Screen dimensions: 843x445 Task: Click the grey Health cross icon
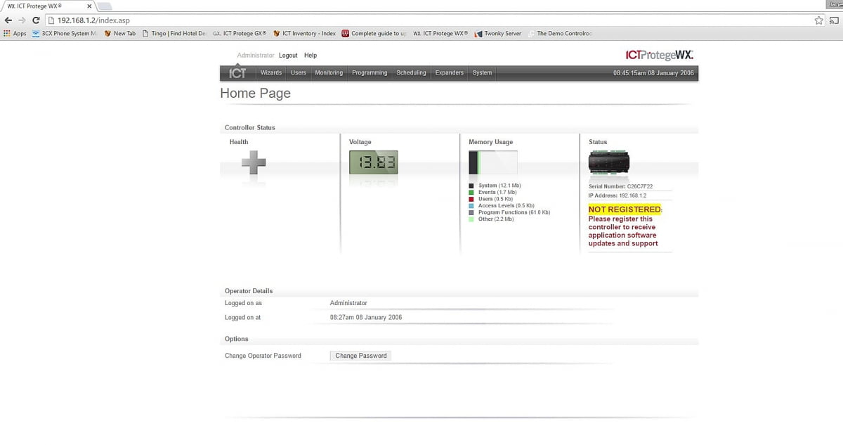click(254, 163)
